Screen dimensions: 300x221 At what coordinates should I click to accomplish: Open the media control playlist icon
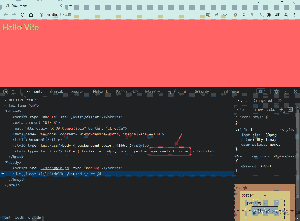click(277, 15)
